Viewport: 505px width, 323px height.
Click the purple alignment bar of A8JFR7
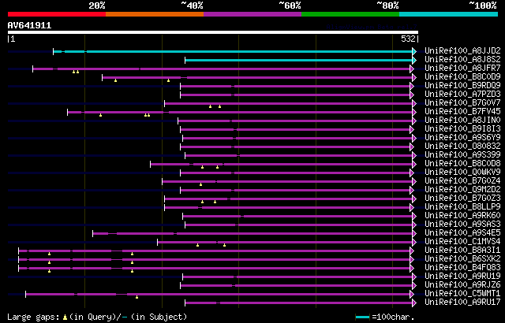coord(222,69)
